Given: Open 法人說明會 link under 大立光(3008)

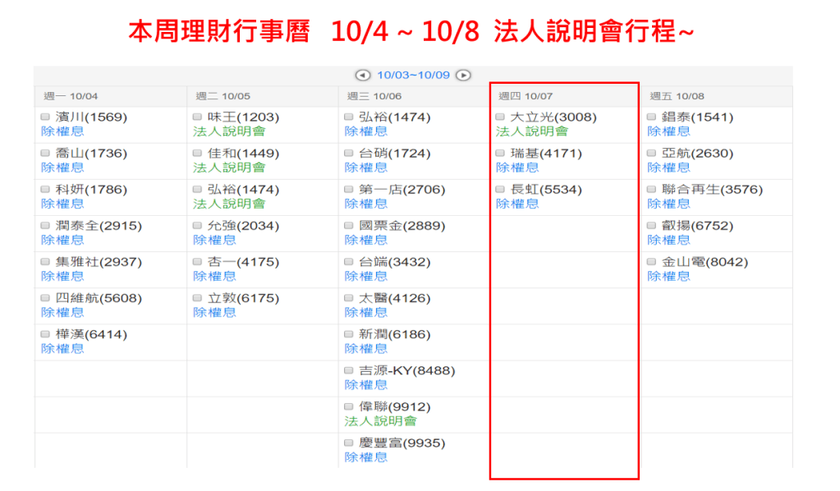Looking at the screenshot, I should (531, 131).
